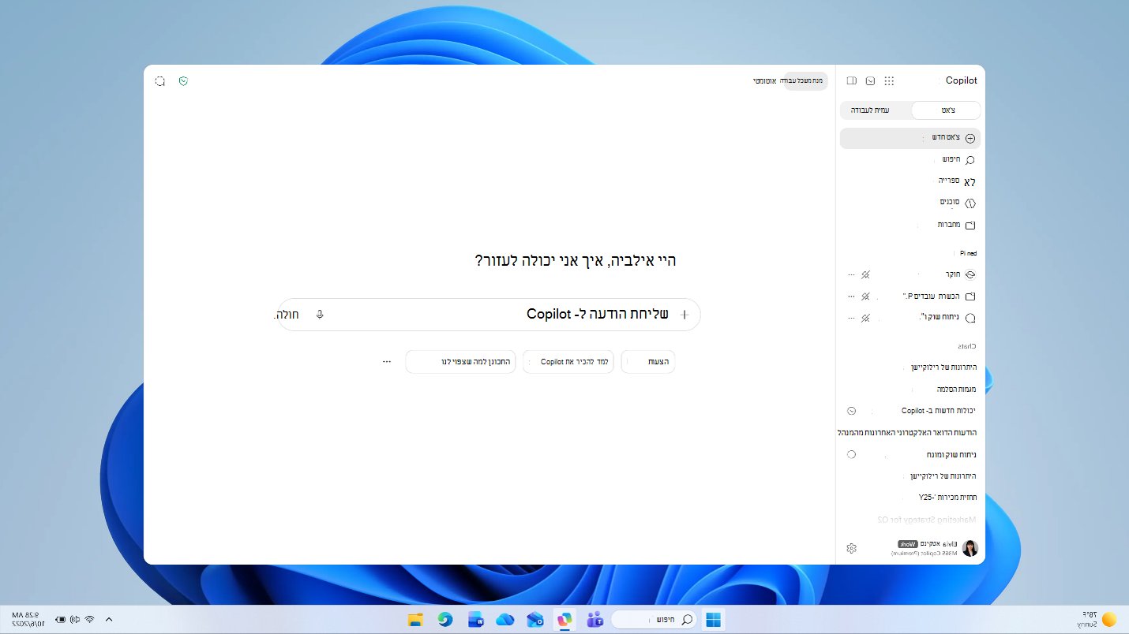This screenshot has height=634, width=1129.
Task: Expand the system tray hidden icons chevron
Action: click(x=109, y=619)
